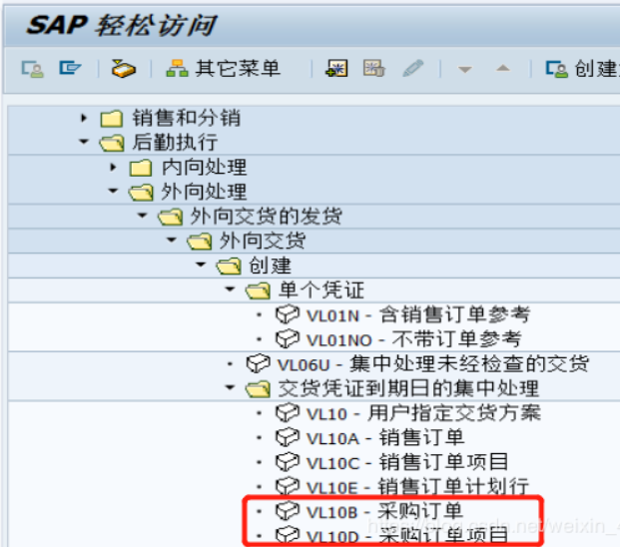Select the 外向交货 tree label

(x=263, y=242)
